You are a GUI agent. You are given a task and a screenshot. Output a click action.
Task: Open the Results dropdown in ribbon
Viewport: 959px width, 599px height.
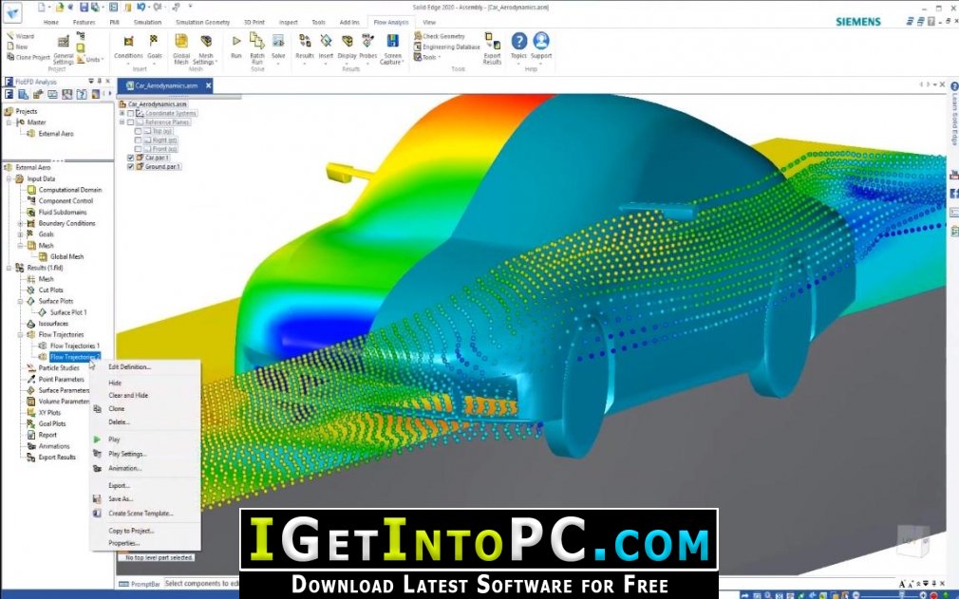(305, 47)
